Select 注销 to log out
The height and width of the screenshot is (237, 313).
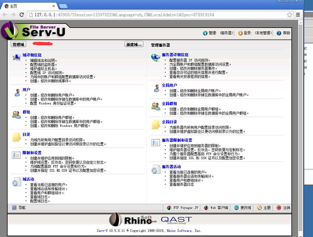tap(284, 208)
